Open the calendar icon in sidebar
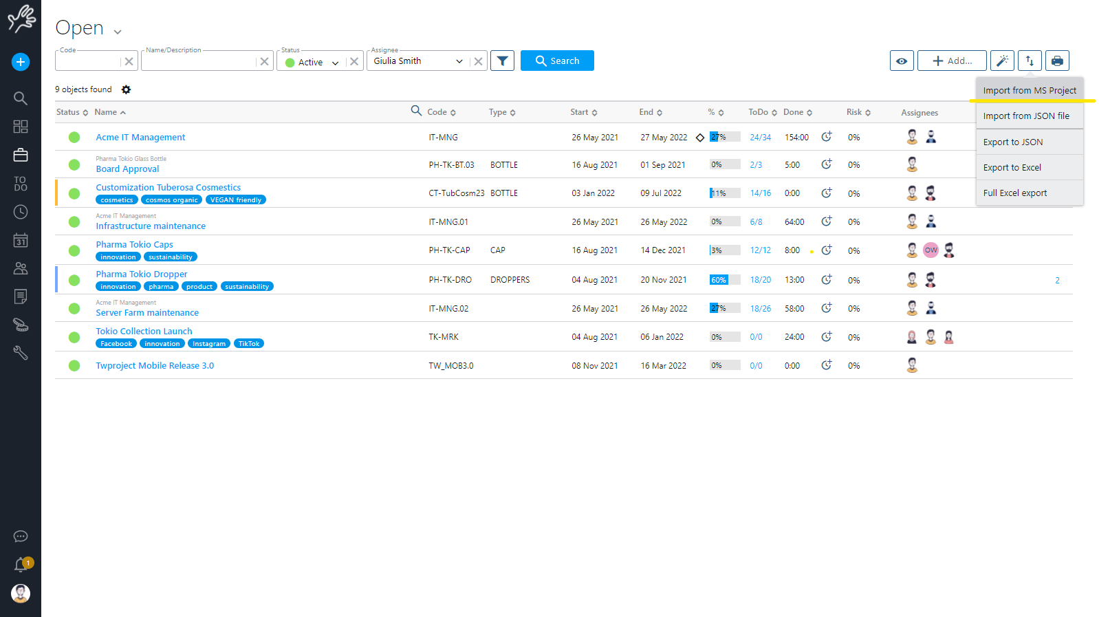This screenshot has height=617, width=1099. [21, 240]
